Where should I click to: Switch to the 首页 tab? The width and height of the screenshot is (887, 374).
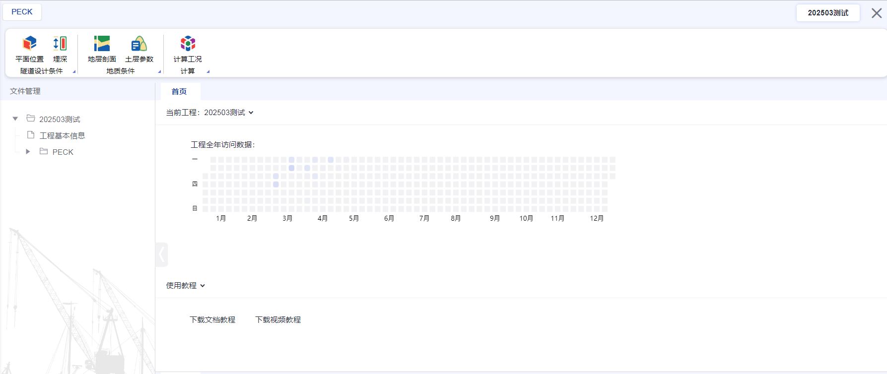coord(179,92)
